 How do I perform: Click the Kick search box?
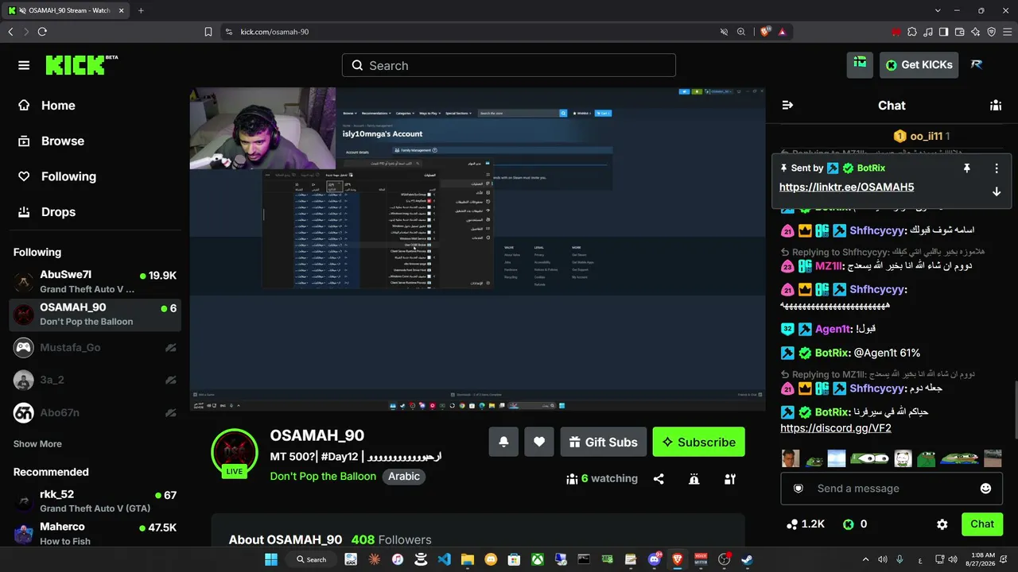(509, 65)
